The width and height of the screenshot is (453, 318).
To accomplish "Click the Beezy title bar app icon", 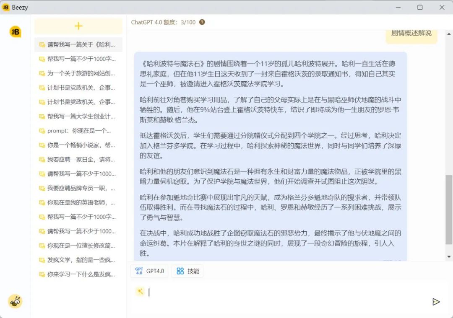I will 6,7.
